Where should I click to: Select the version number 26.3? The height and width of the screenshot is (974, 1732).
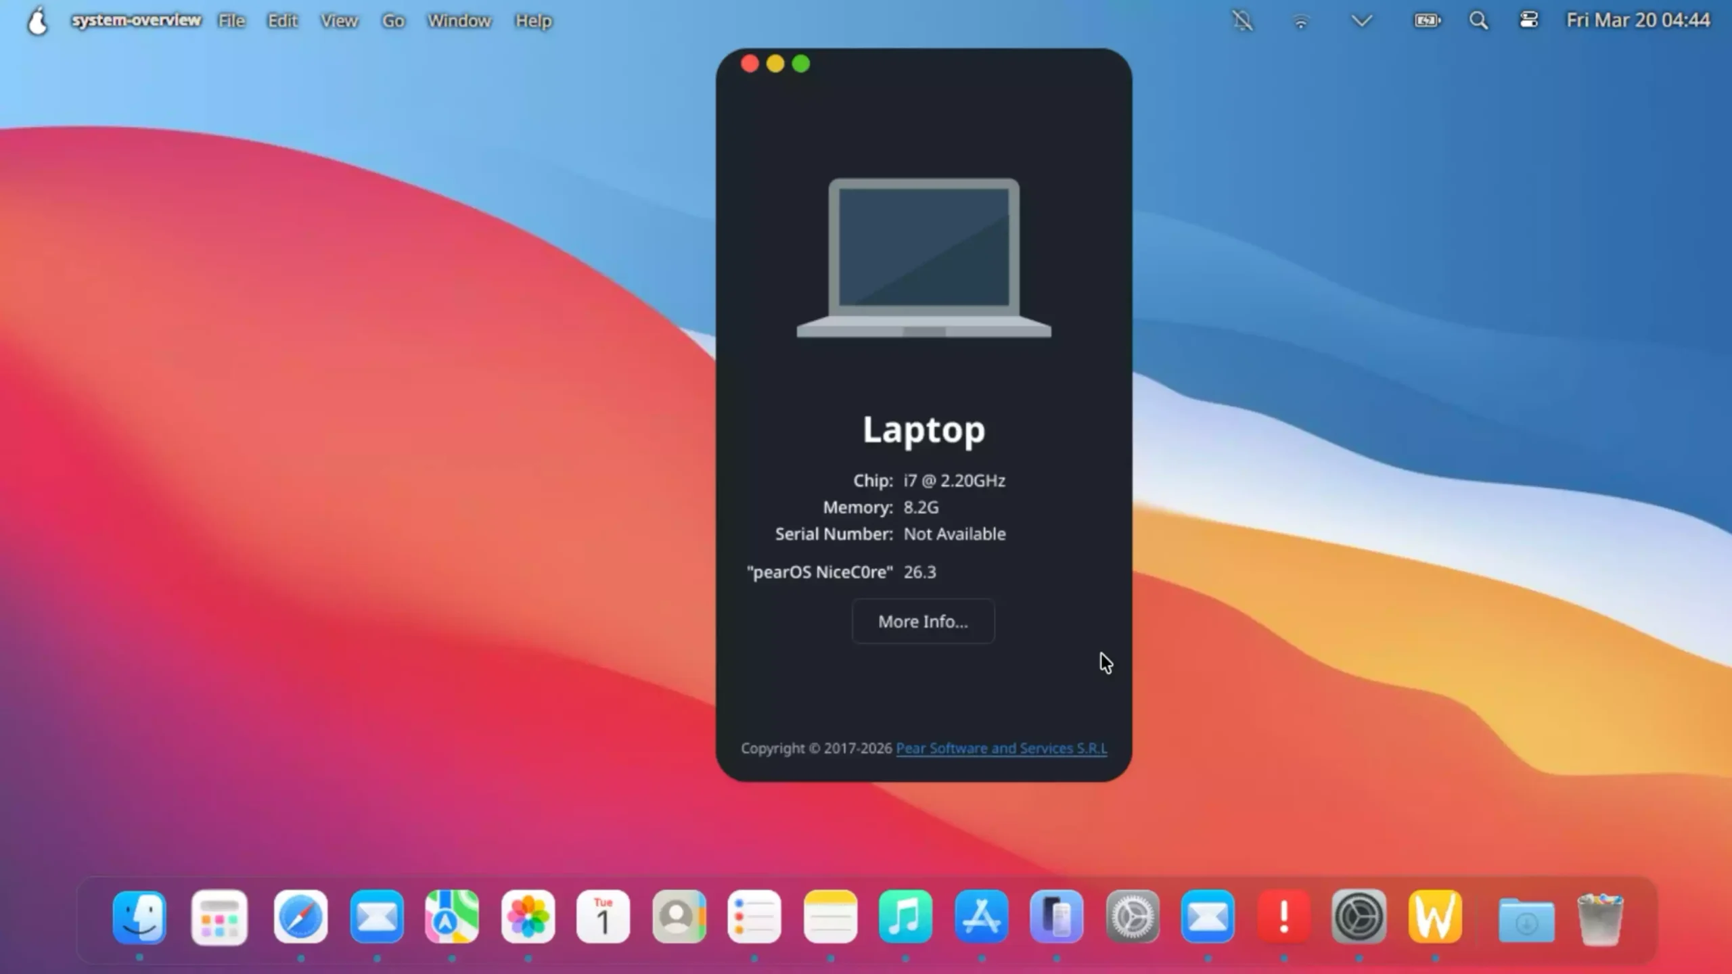pos(919,572)
